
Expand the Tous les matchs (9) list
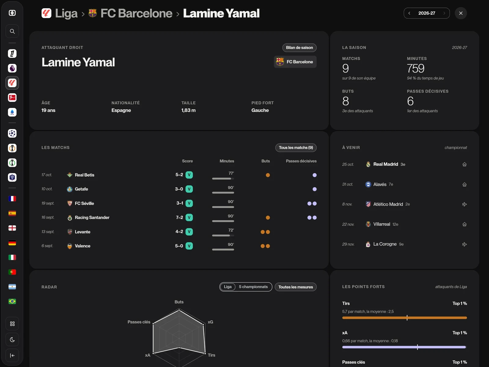pos(296,147)
